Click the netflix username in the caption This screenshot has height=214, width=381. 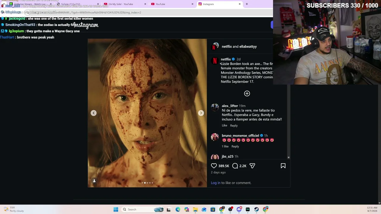point(226,59)
